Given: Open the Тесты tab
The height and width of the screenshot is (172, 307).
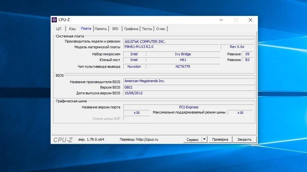Looking at the screenshot, I should pos(147,29).
